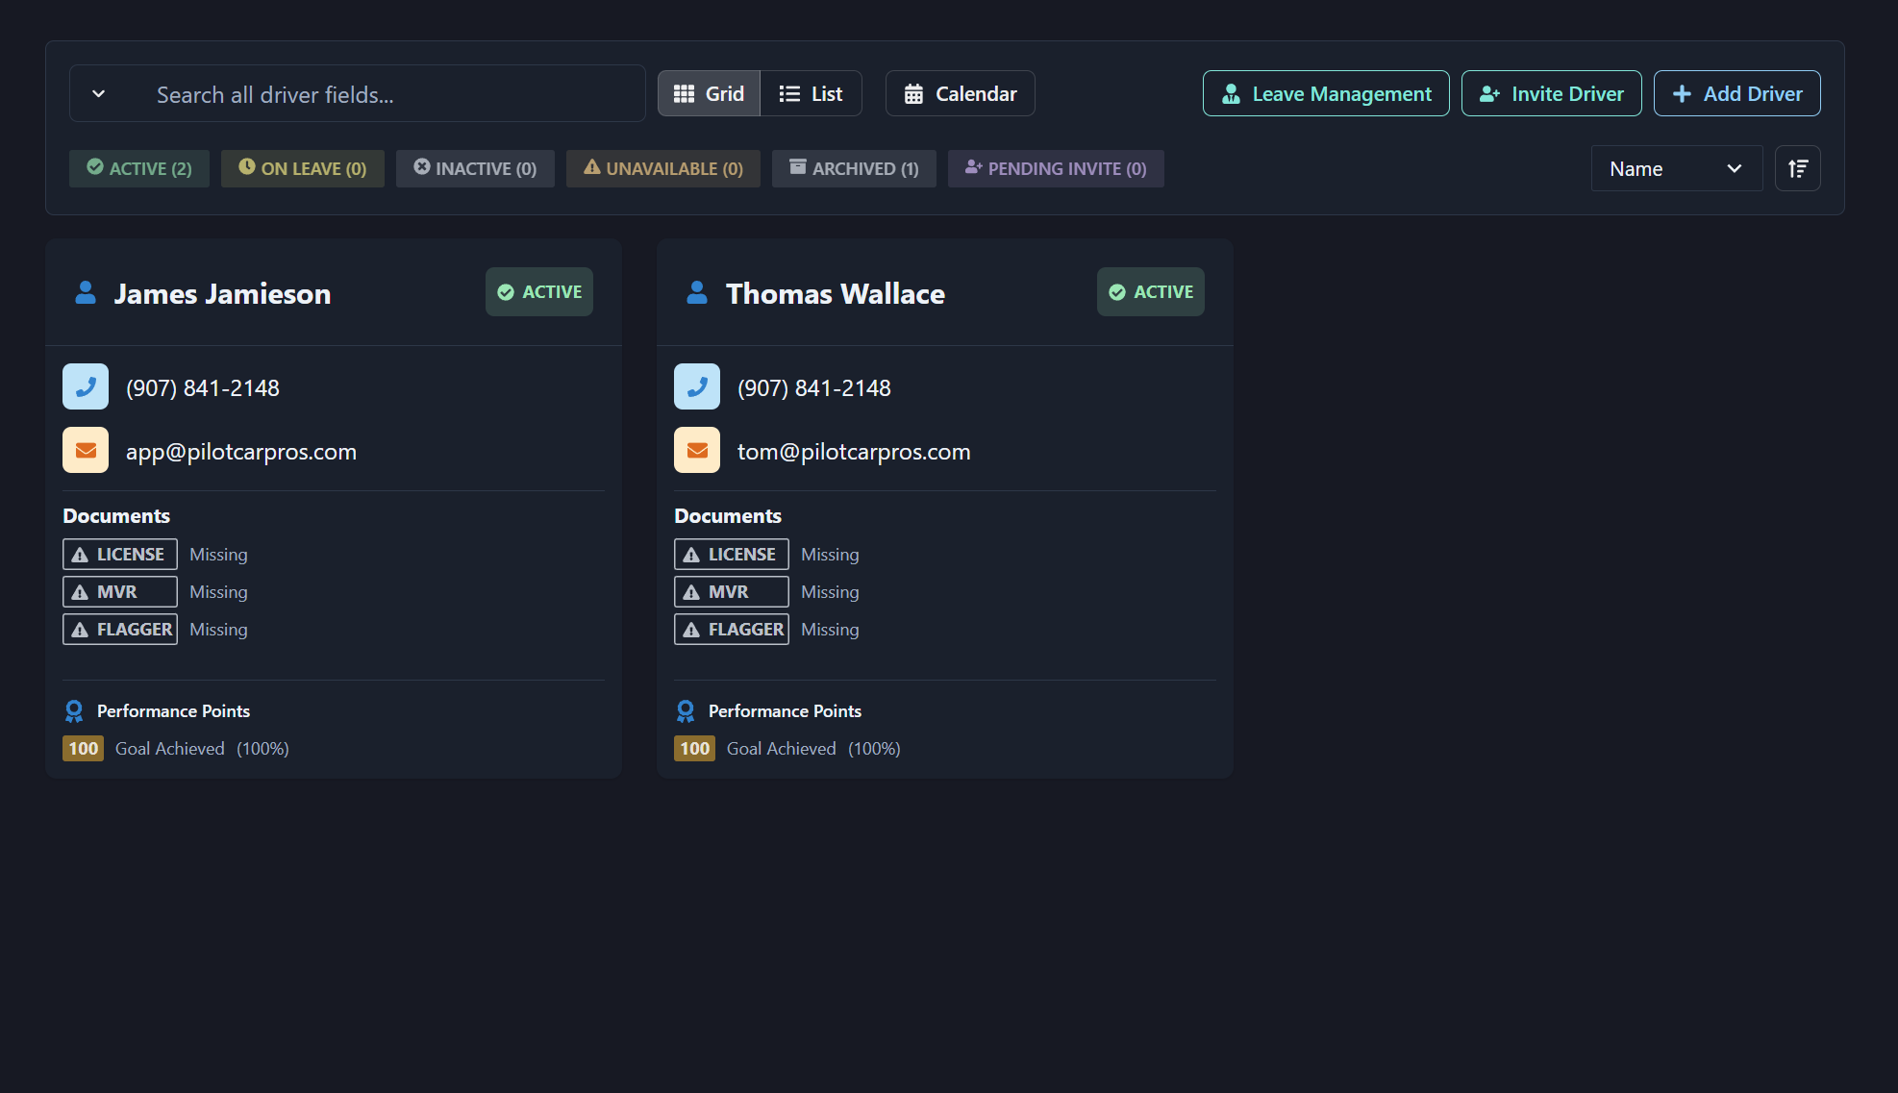Click James Jamieson's LICENSE warning badge
This screenshot has width=1898, height=1093.
(120, 555)
